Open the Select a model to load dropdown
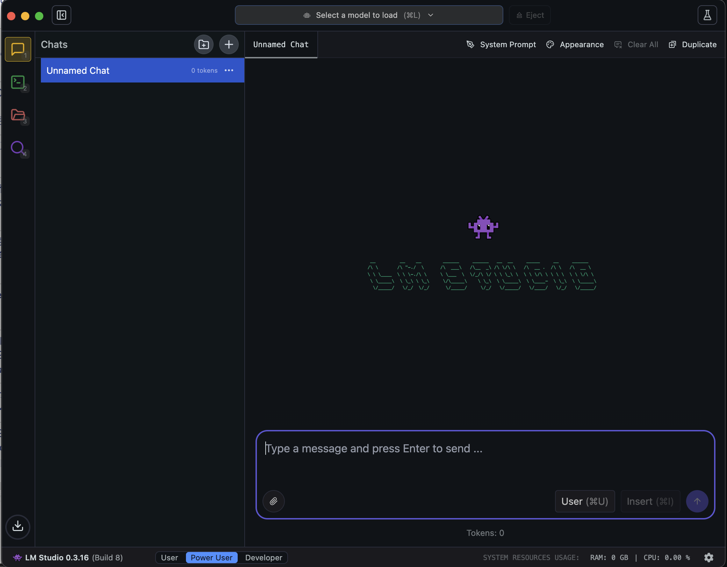The image size is (727, 567). point(369,15)
